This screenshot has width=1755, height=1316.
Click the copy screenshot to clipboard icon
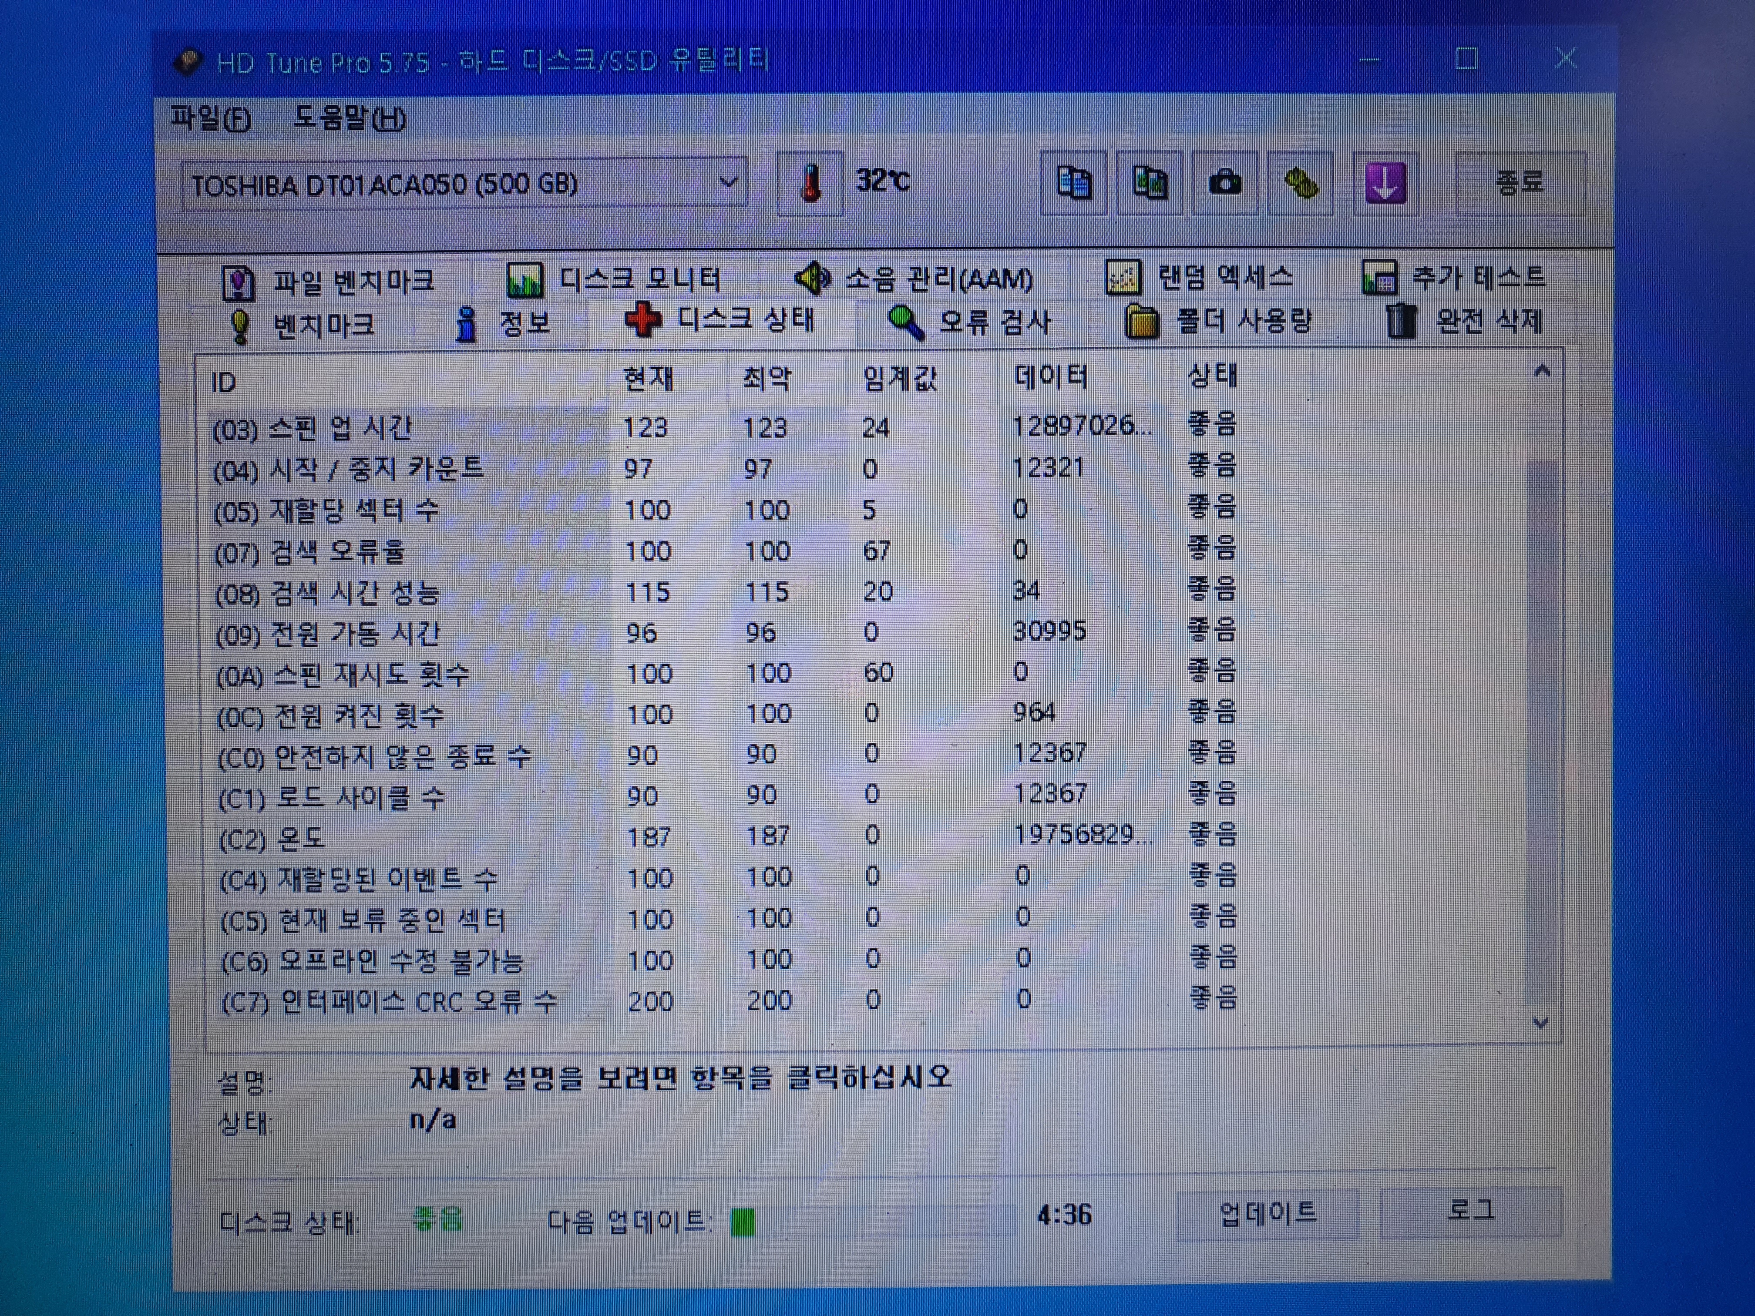(x=1150, y=182)
